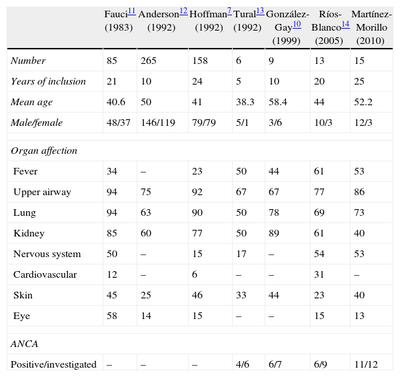The height and width of the screenshot is (377, 400).
Task: Select the "Number" row label
Action: click(27, 61)
